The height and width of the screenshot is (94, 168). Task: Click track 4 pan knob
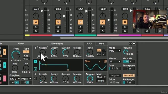(36, 16)
